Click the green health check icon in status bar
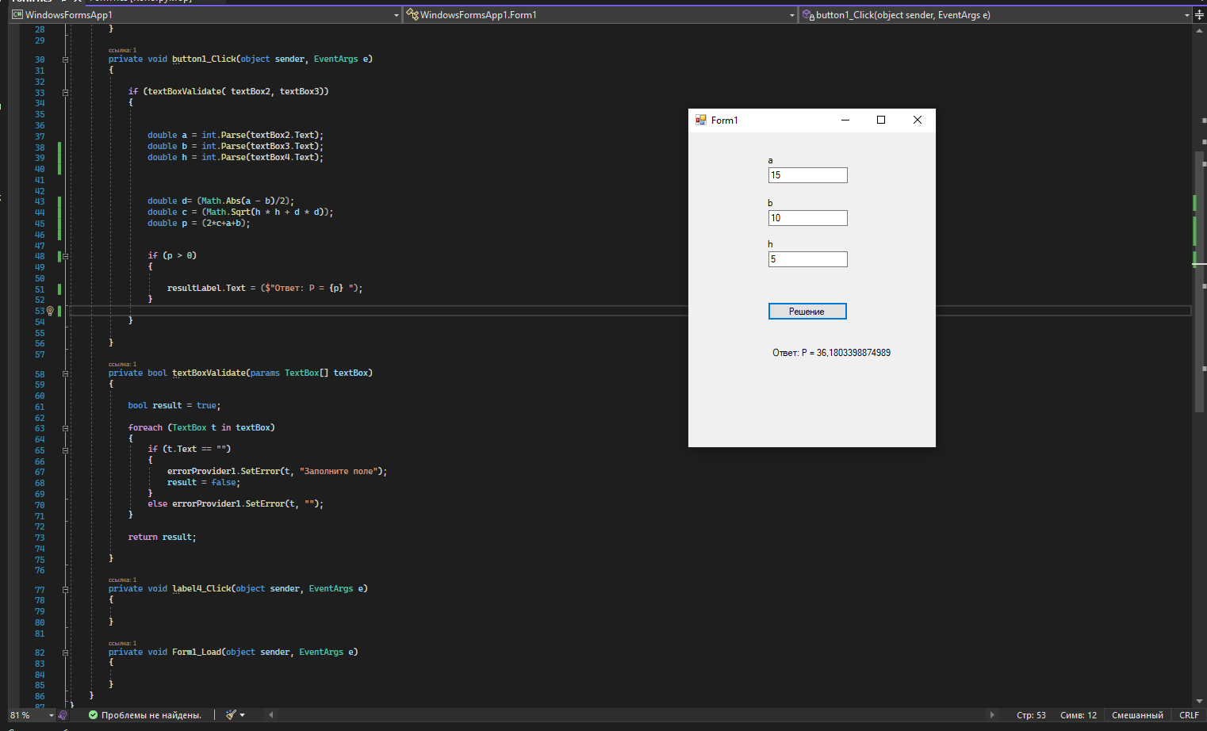 point(94,714)
